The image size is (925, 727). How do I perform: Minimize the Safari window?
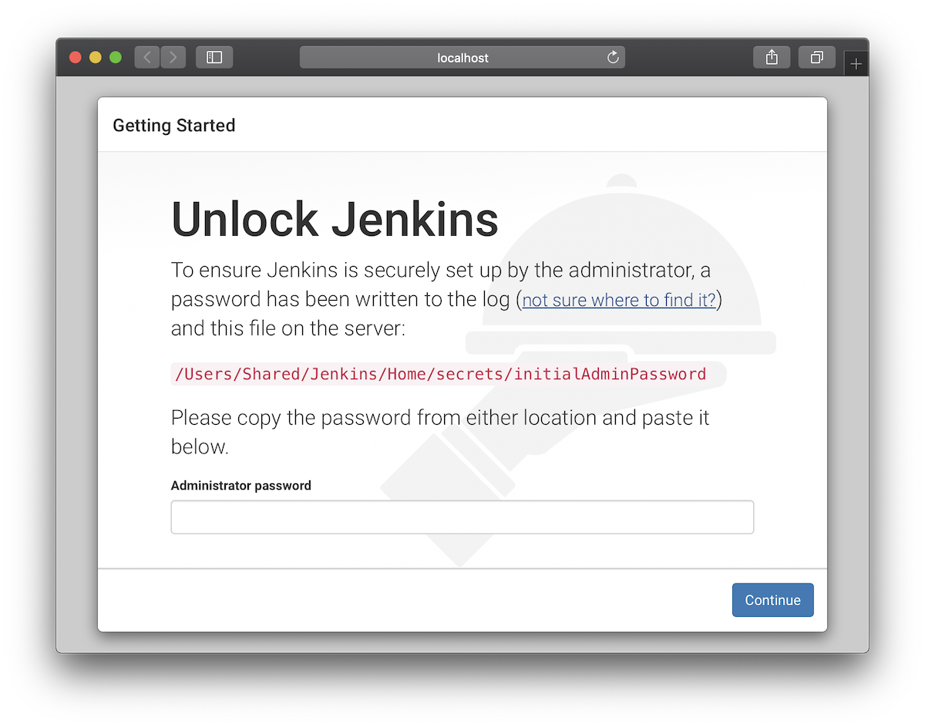tap(96, 57)
